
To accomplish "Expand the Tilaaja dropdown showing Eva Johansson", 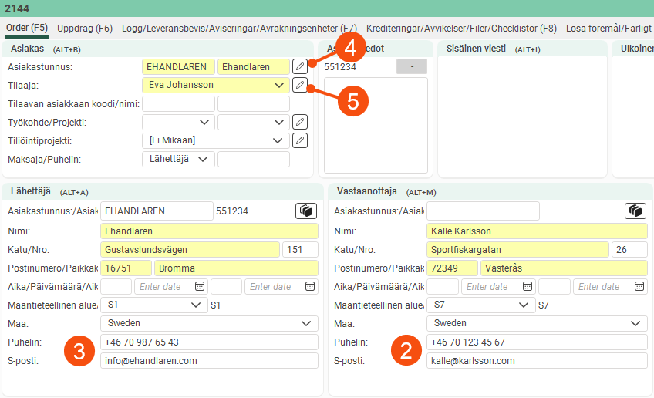I will [279, 85].
